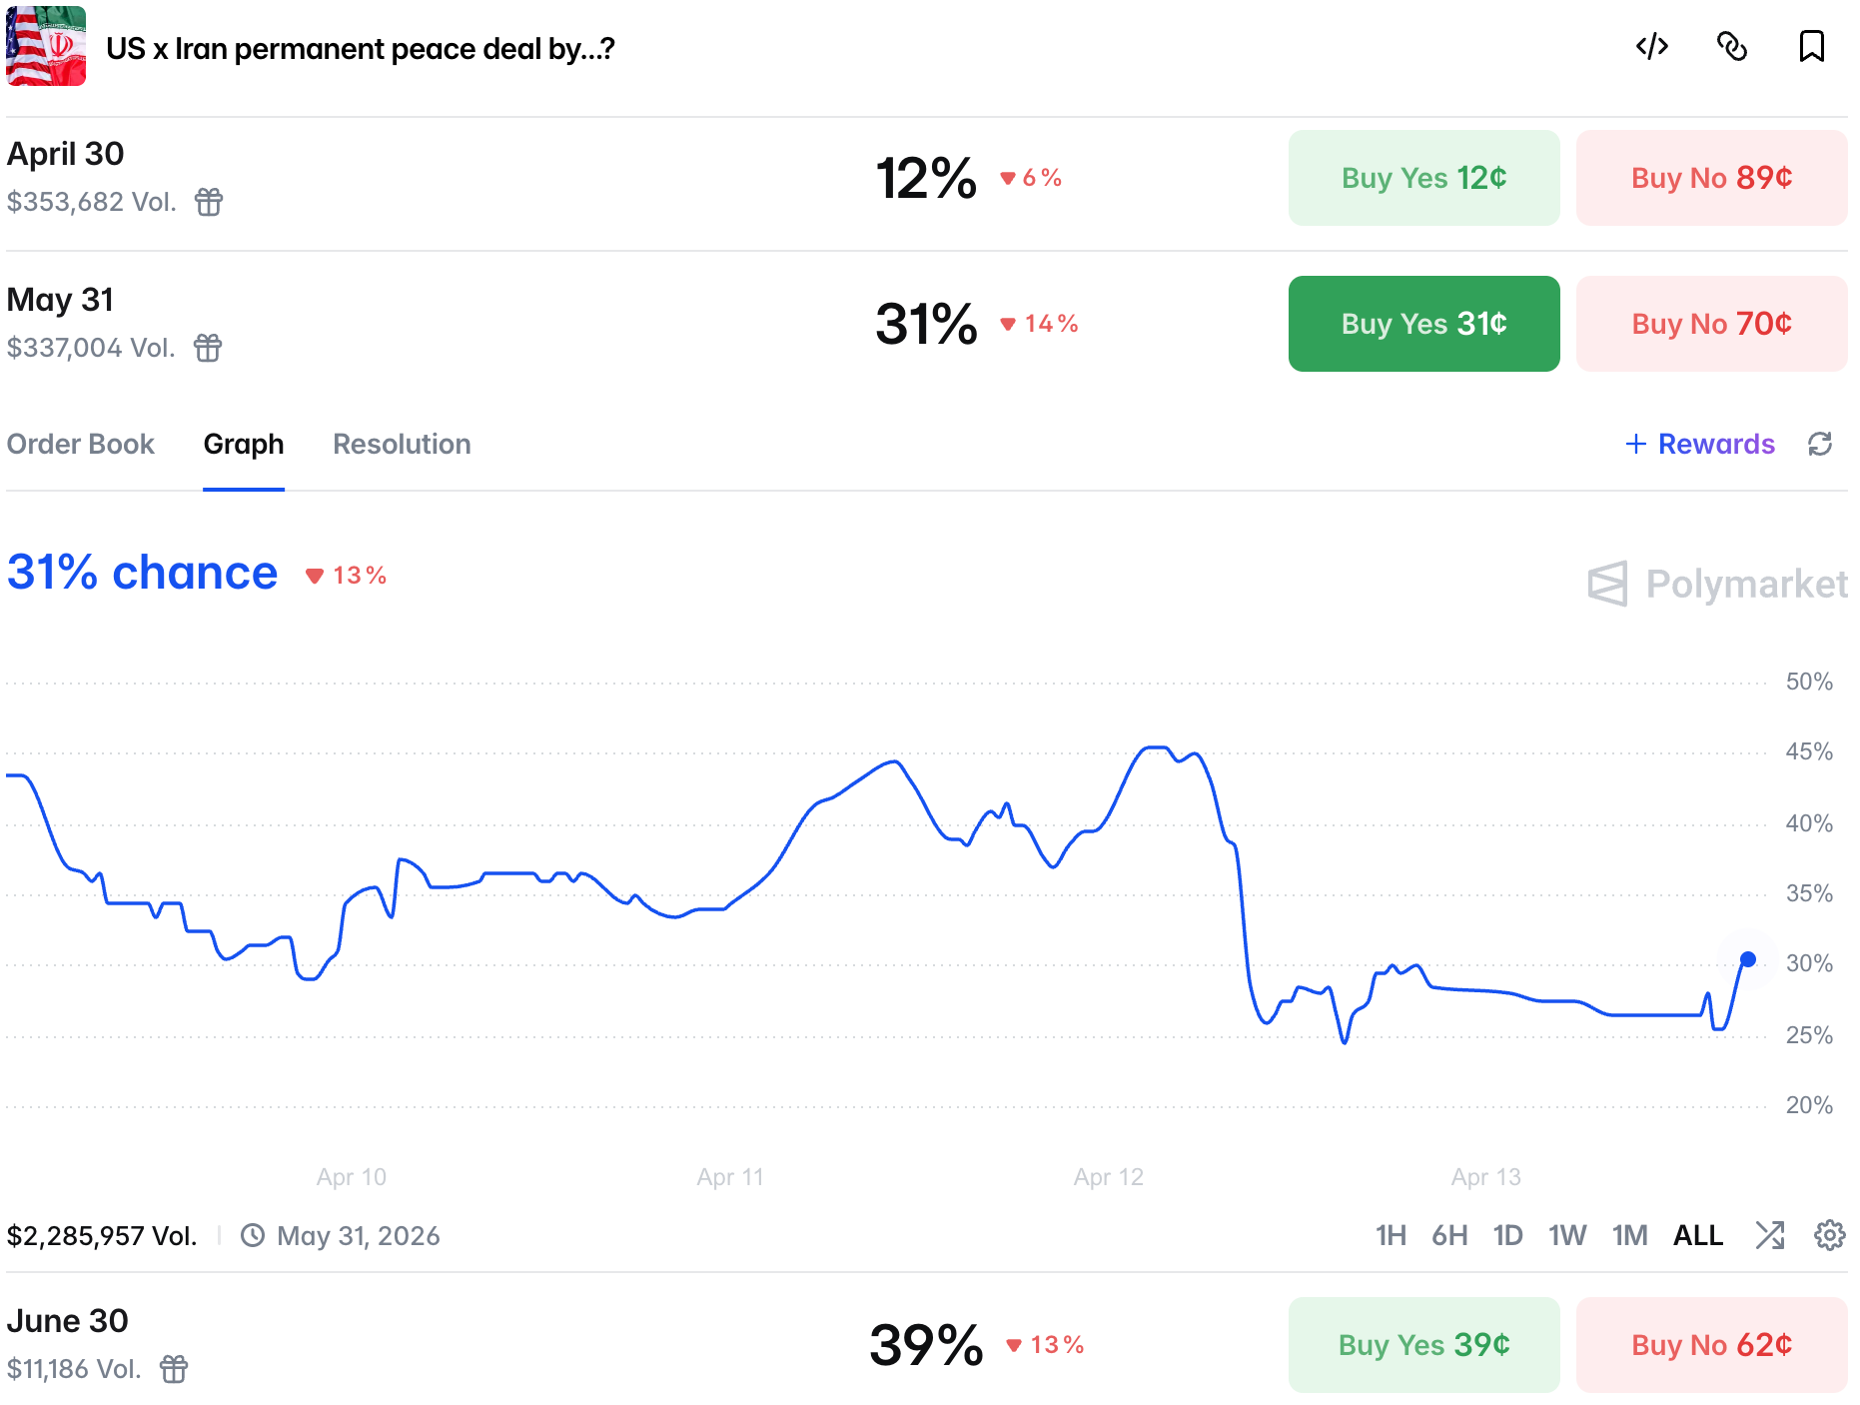Switch to the Order Book tab
This screenshot has height=1405, width=1860.
(81, 444)
